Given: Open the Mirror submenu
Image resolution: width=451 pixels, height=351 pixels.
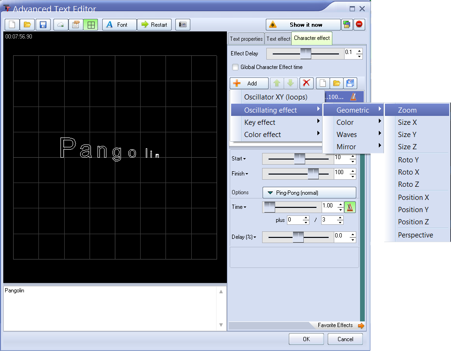Looking at the screenshot, I should click(353, 147).
